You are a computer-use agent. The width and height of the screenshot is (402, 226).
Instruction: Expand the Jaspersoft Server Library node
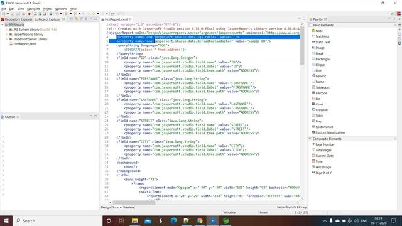pos(7,39)
